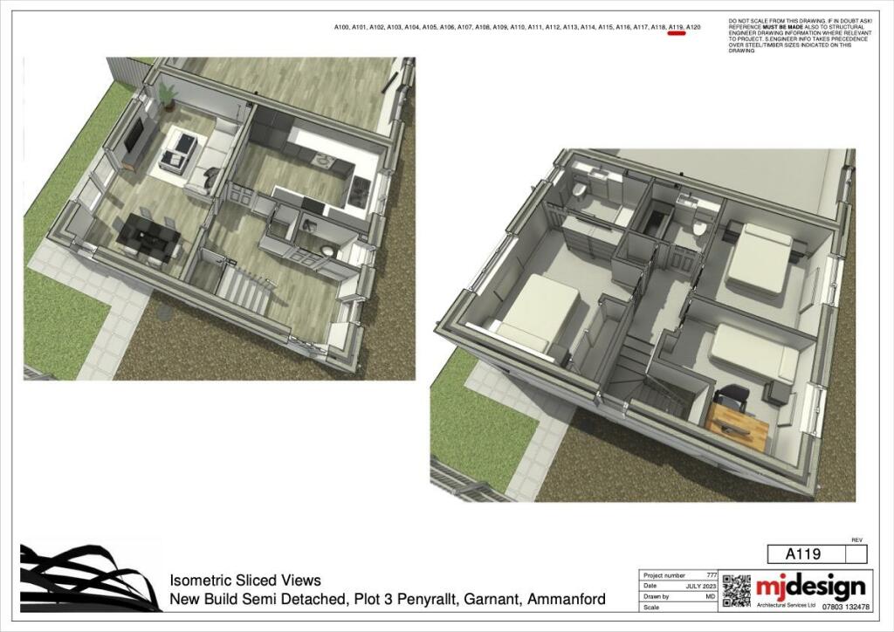This screenshot has width=894, height=632.
Task: Open the underlined A119 sheet reference
Action: (x=676, y=28)
